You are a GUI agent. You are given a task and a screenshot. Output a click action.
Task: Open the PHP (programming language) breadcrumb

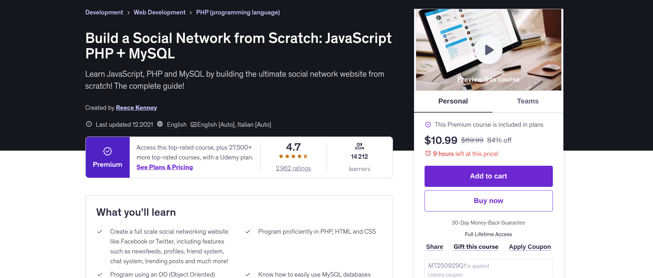[x=238, y=12]
